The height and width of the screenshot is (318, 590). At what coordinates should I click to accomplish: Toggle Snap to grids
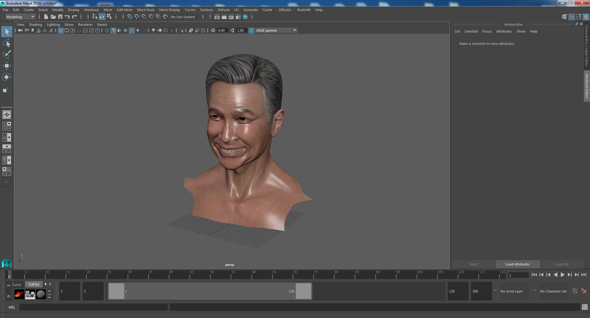click(130, 17)
